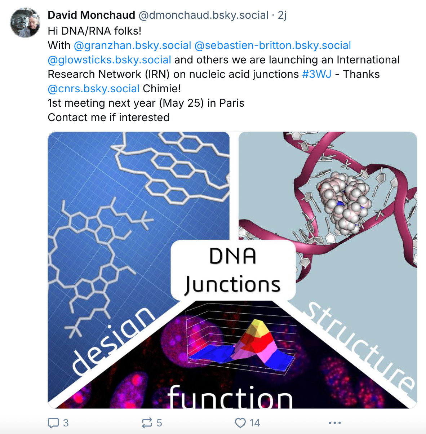Click the author name David Monchaud

91,15
